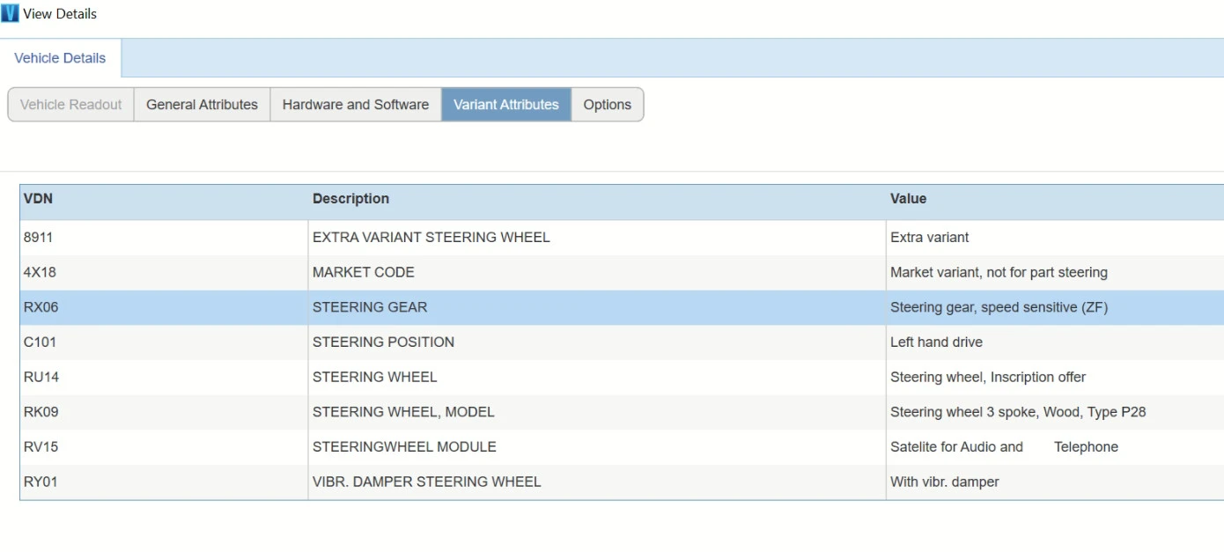
Task: Switch to General Attributes tab
Action: pos(202,104)
